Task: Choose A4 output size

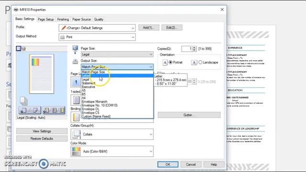Action: [x=117, y=98]
